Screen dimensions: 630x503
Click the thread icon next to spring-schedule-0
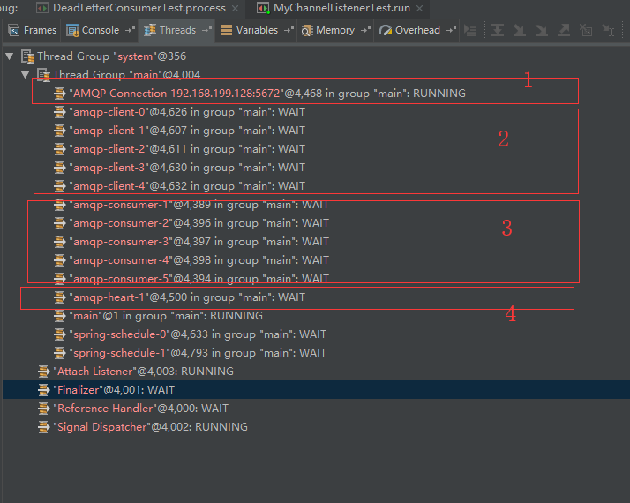pyautogui.click(x=59, y=334)
